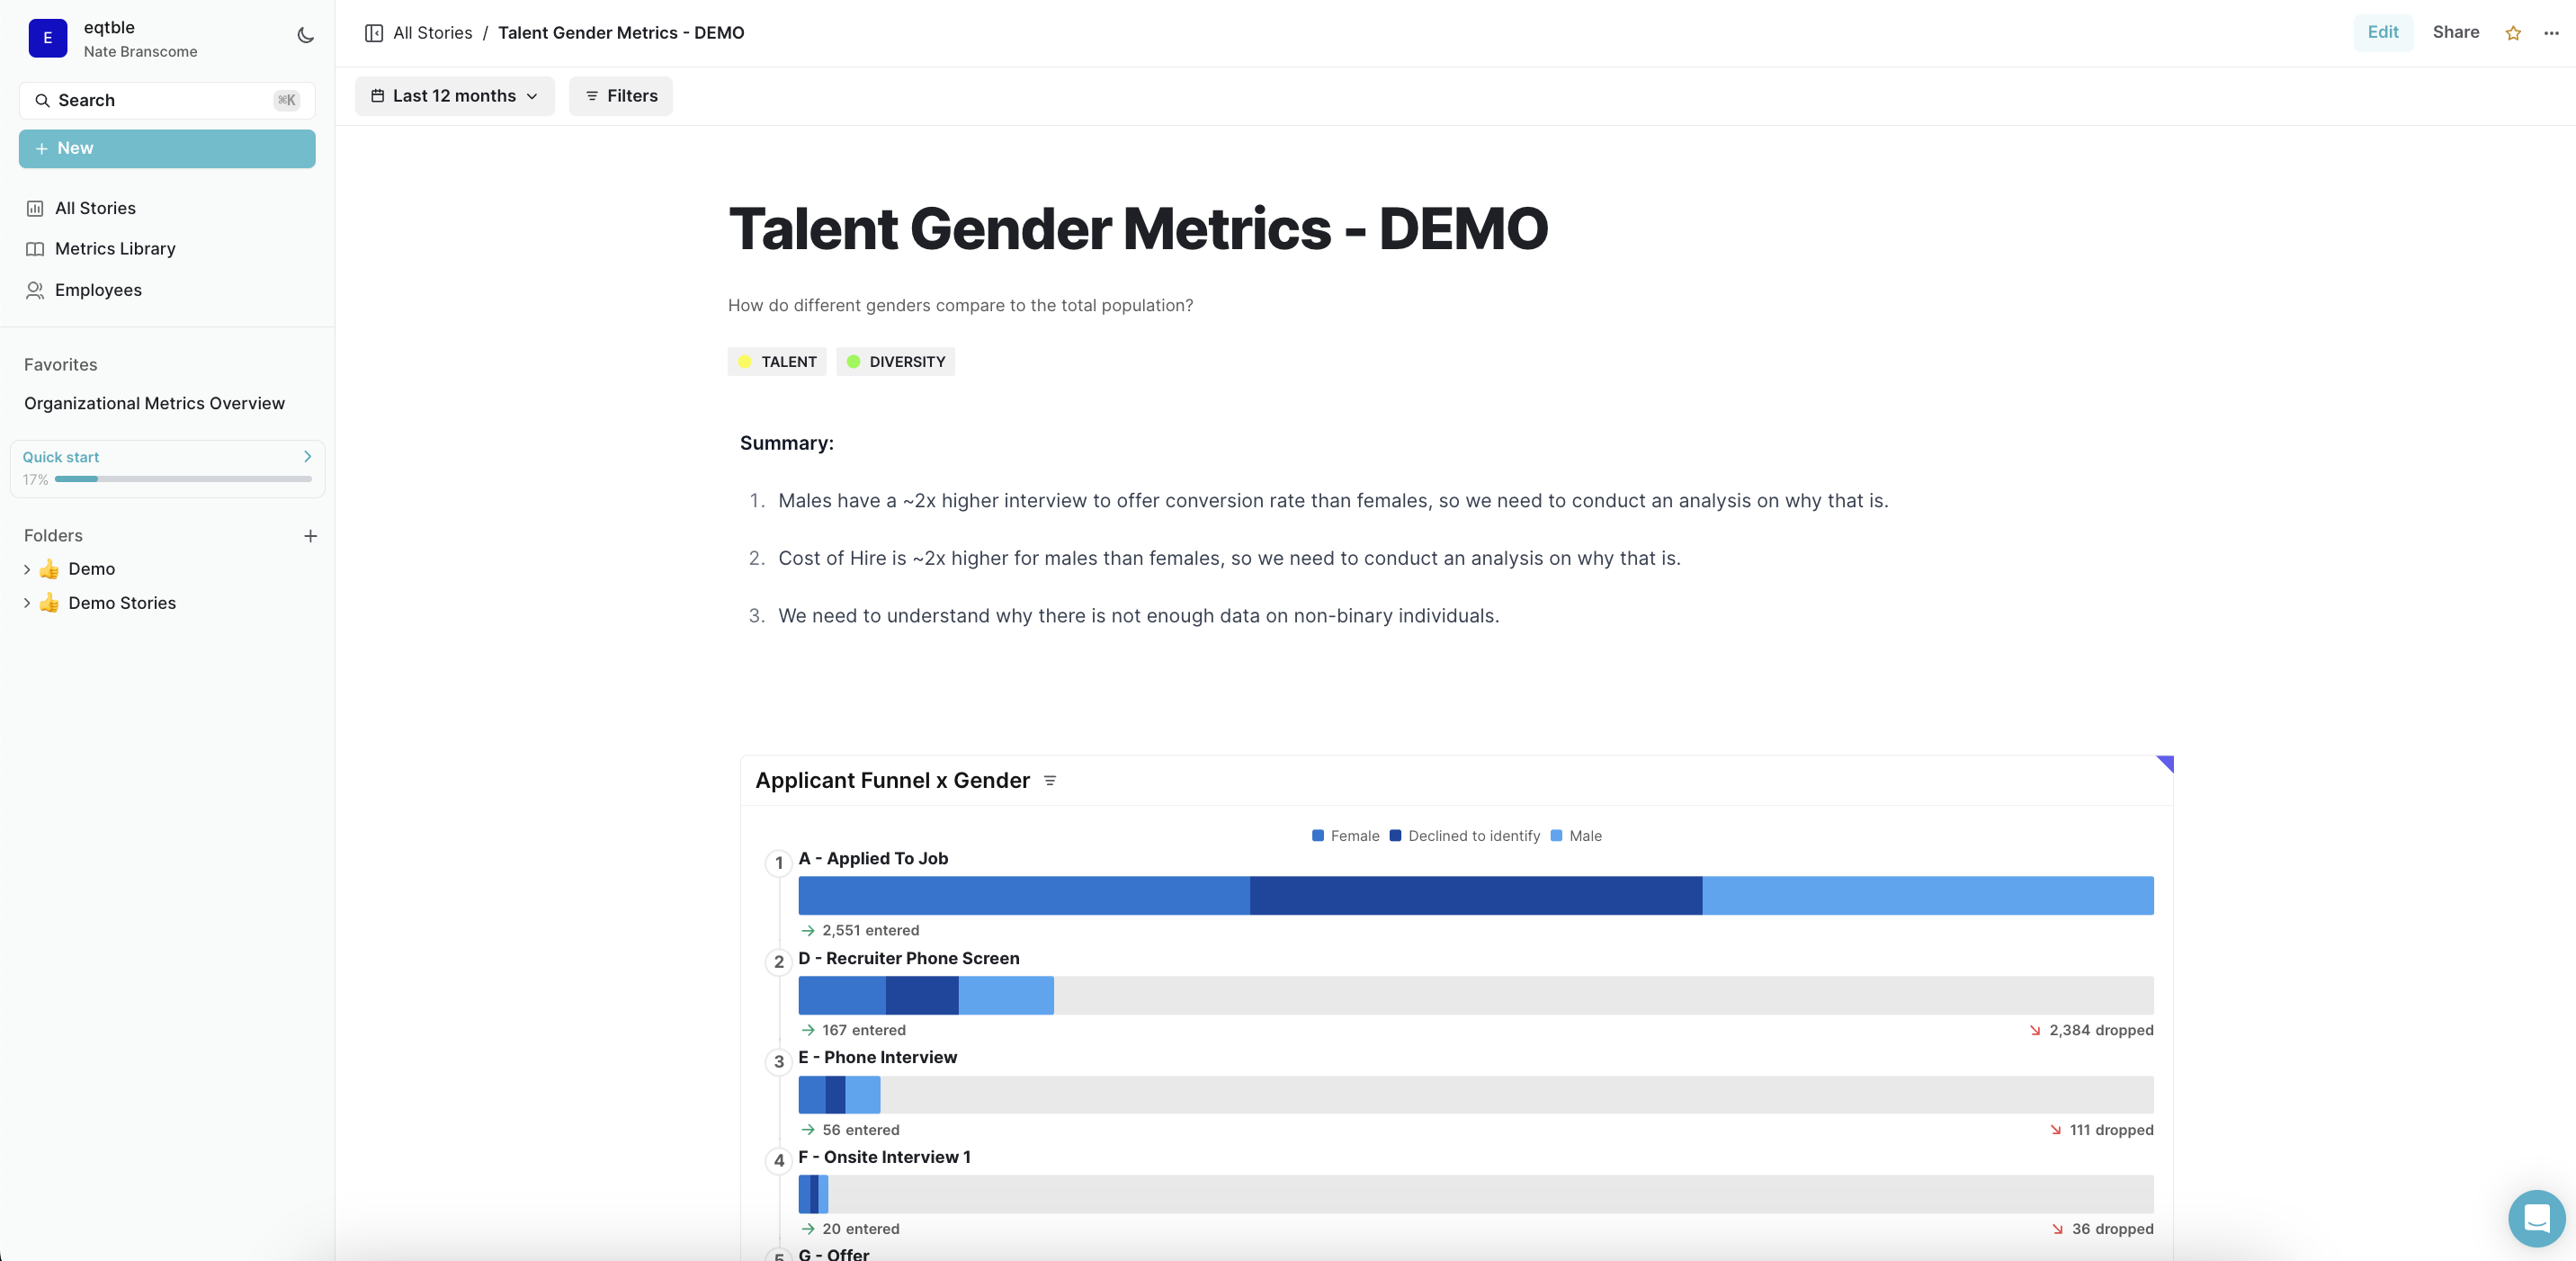2576x1261 pixels.
Task: Toggle Female series in chart legend
Action: click(1345, 836)
